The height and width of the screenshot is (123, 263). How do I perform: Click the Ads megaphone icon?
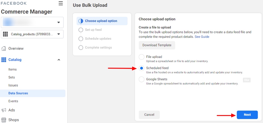pyautogui.click(x=3, y=110)
